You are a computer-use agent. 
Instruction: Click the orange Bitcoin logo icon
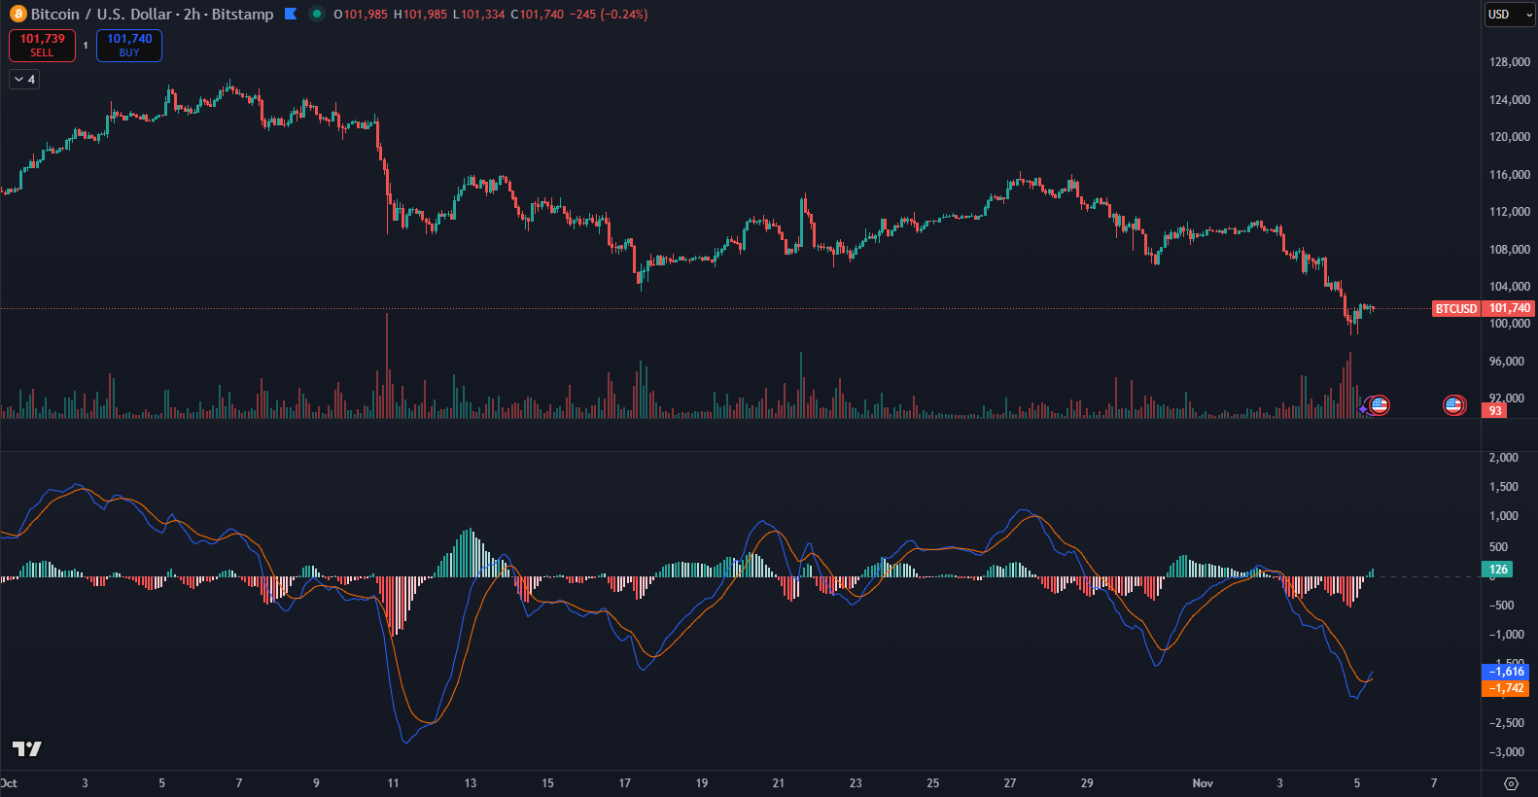[17, 15]
